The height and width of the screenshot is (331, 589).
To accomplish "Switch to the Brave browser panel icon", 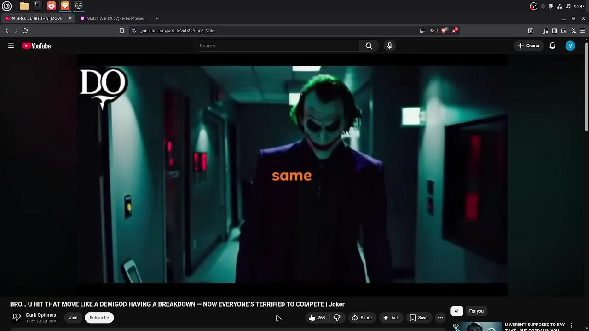I will (x=65, y=6).
